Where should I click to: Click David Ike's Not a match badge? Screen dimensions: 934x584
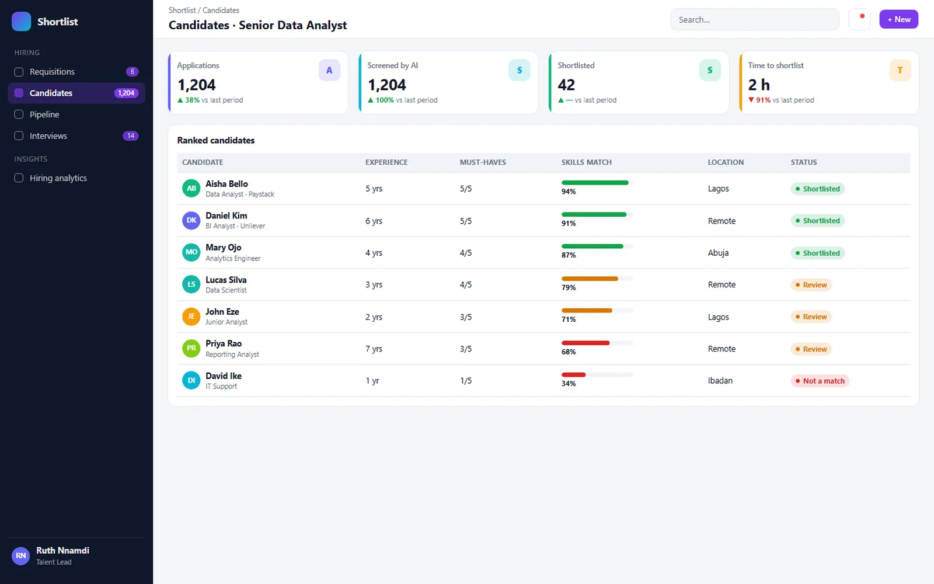pyautogui.click(x=820, y=381)
